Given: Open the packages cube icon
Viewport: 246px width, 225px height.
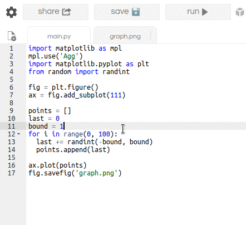Looking at the screenshot, I should click(240, 12).
